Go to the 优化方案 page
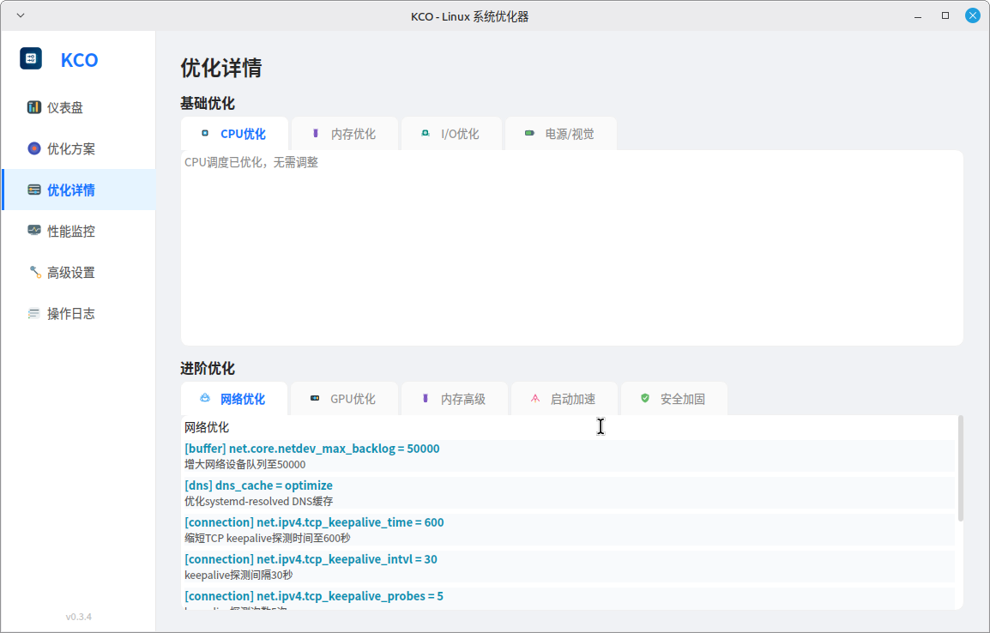 [79, 148]
